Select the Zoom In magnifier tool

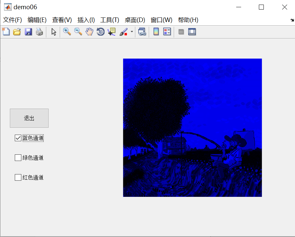(x=67, y=32)
